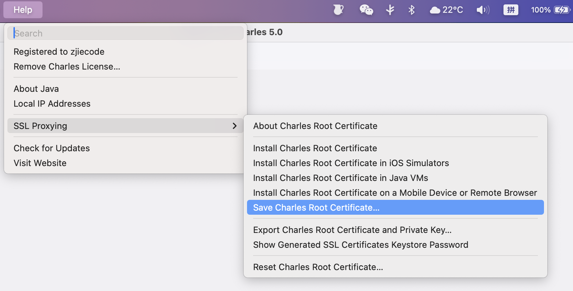
Task: Click the cloud weather icon showing 22°C
Action: point(435,10)
